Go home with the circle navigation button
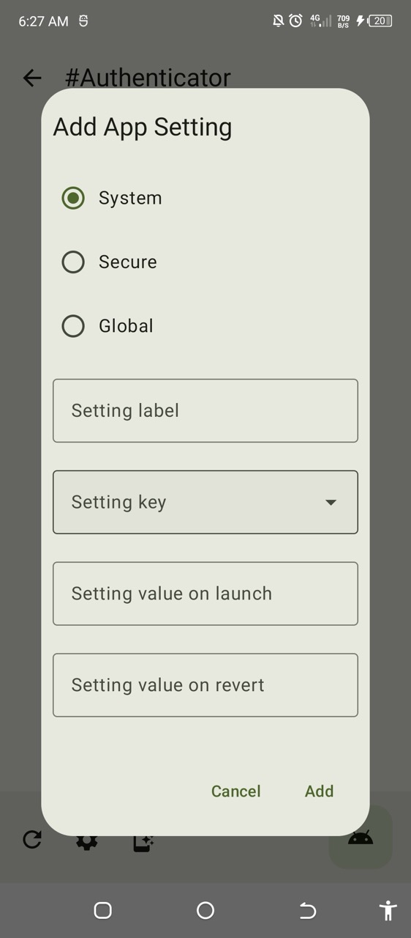The width and height of the screenshot is (411, 938). pyautogui.click(x=205, y=910)
